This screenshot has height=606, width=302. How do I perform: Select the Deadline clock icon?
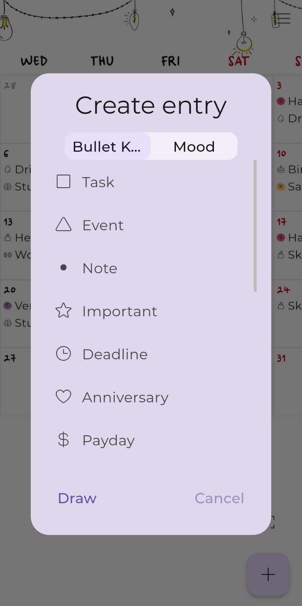63,354
